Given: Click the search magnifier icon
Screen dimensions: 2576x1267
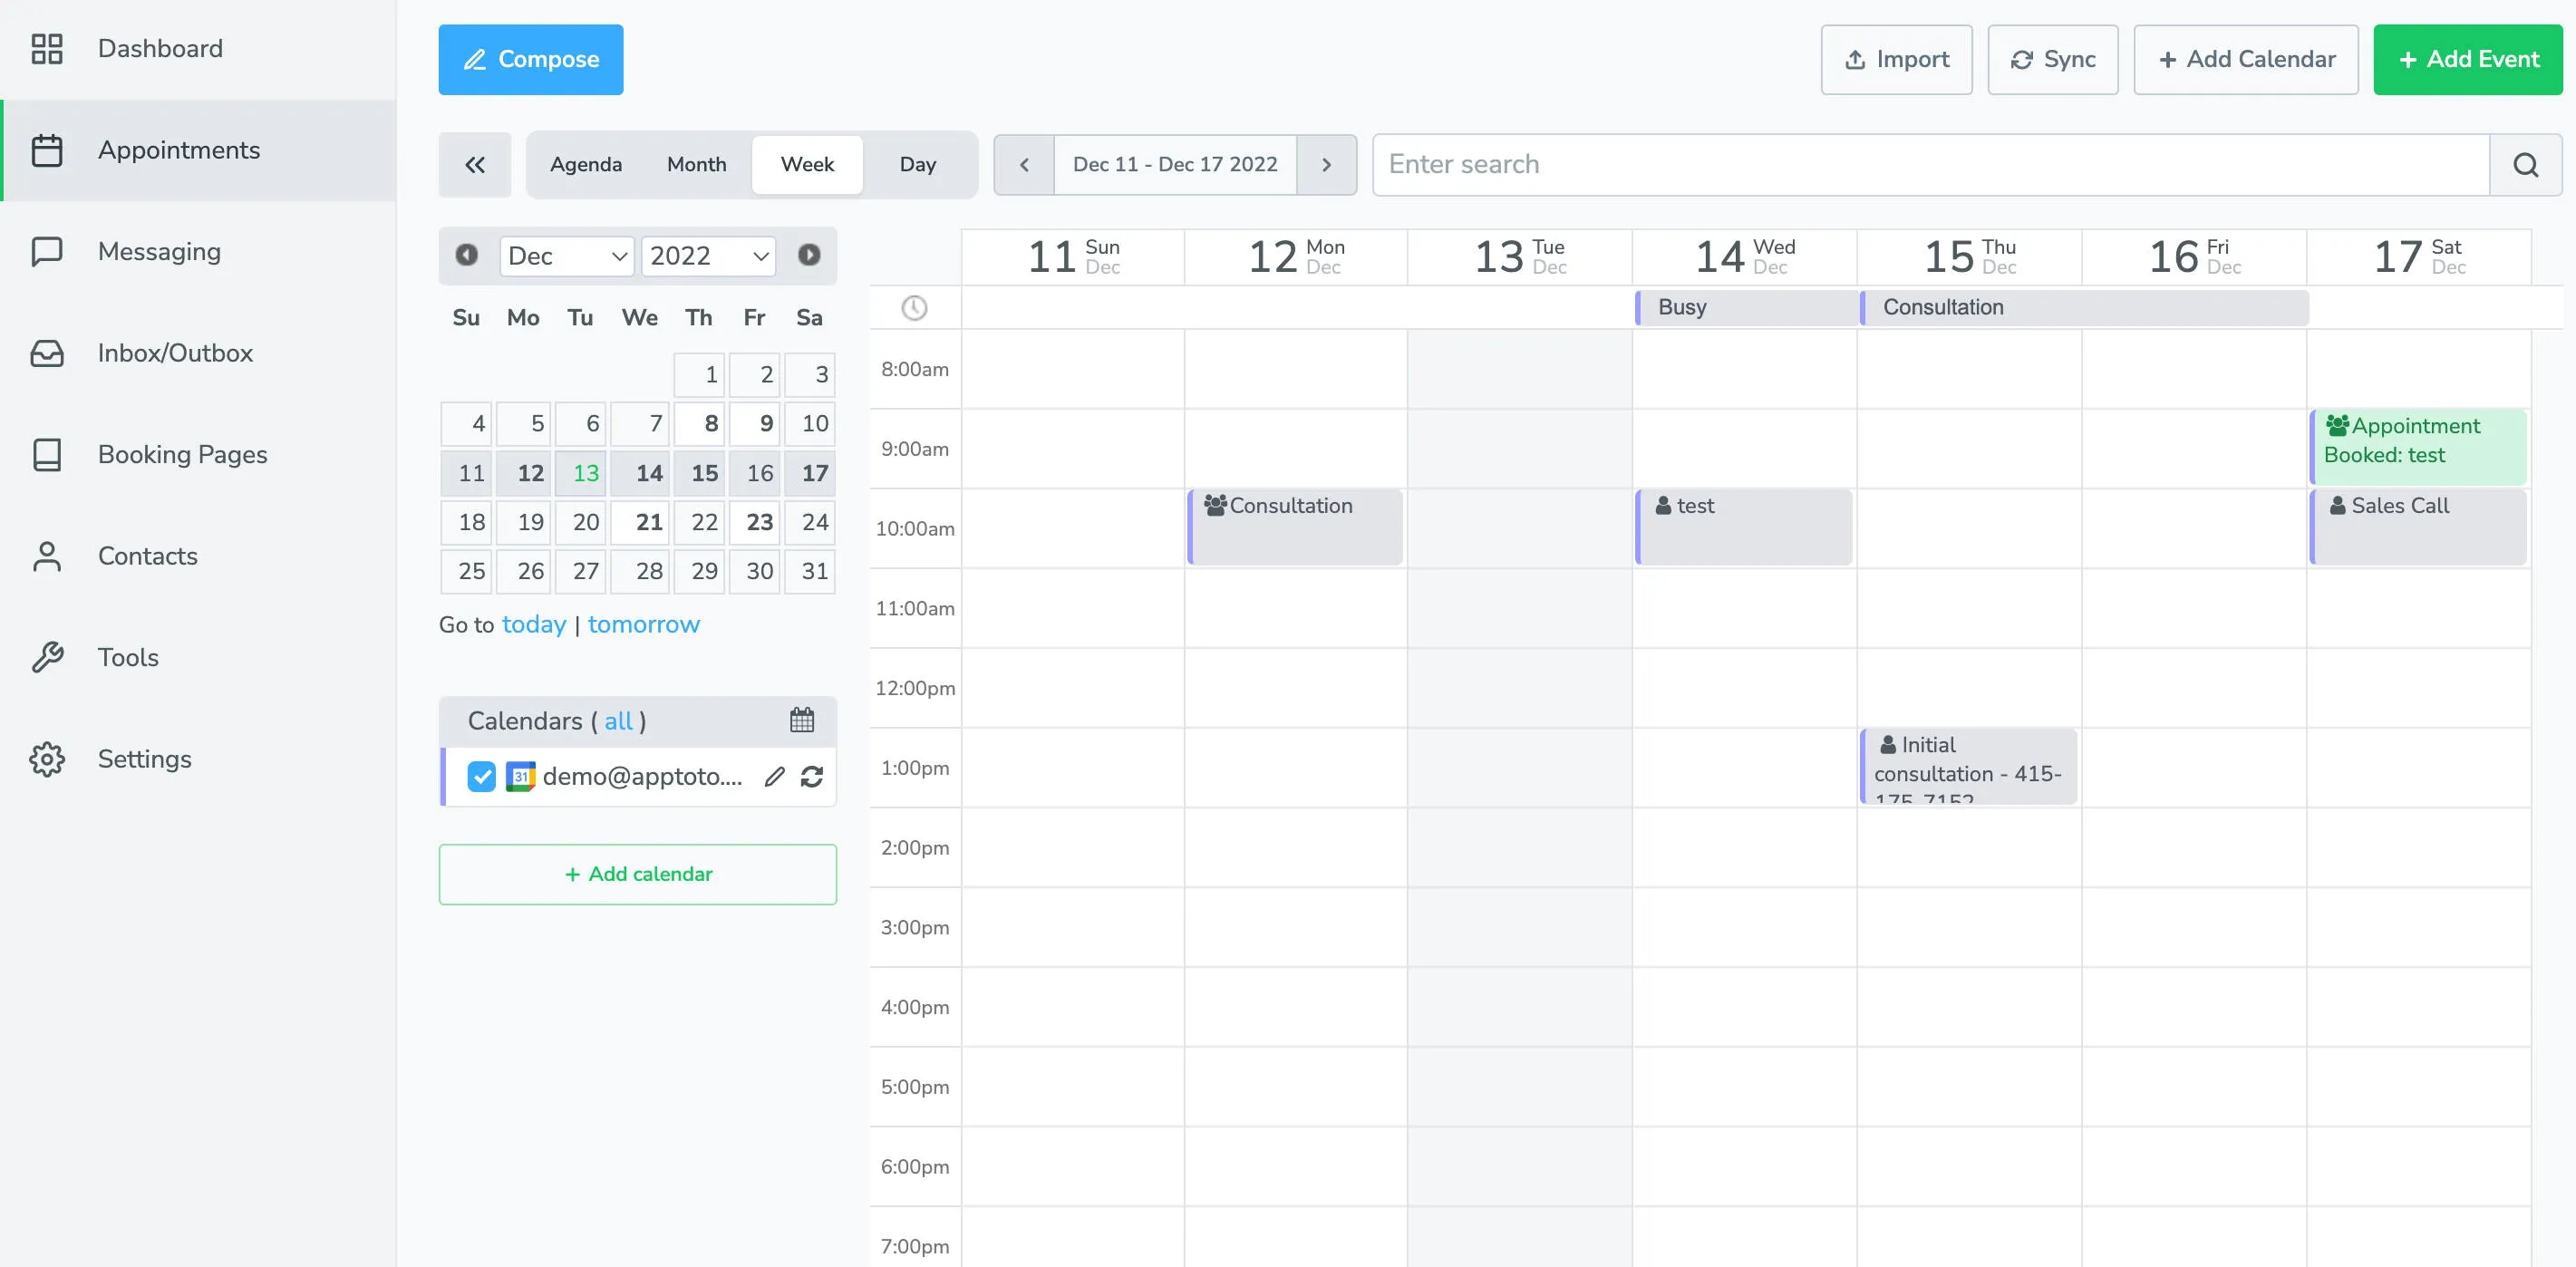Looking at the screenshot, I should pyautogui.click(x=2525, y=164).
